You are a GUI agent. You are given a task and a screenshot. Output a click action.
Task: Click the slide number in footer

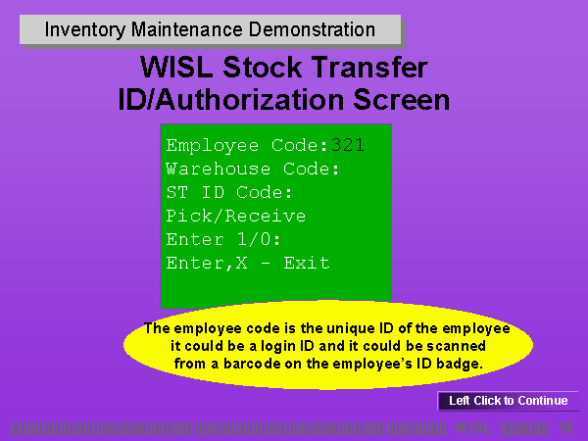pyautogui.click(x=565, y=428)
